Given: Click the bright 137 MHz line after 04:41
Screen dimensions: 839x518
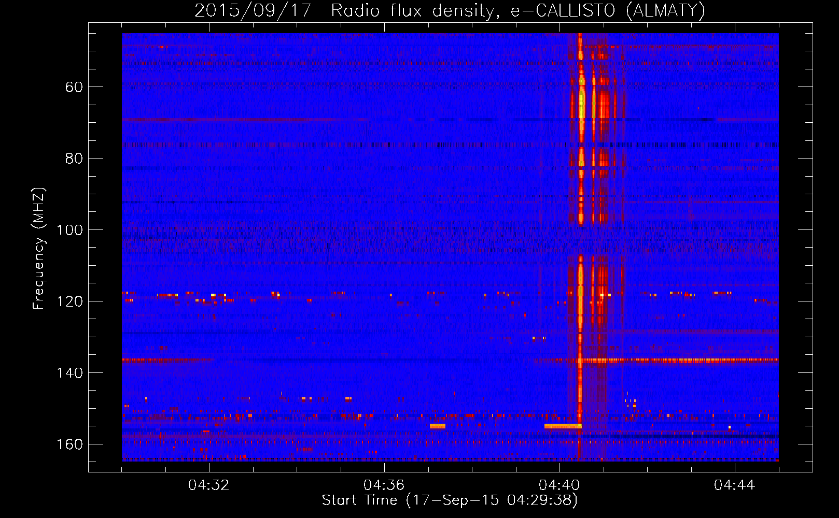Looking at the screenshot, I should click(x=679, y=360).
